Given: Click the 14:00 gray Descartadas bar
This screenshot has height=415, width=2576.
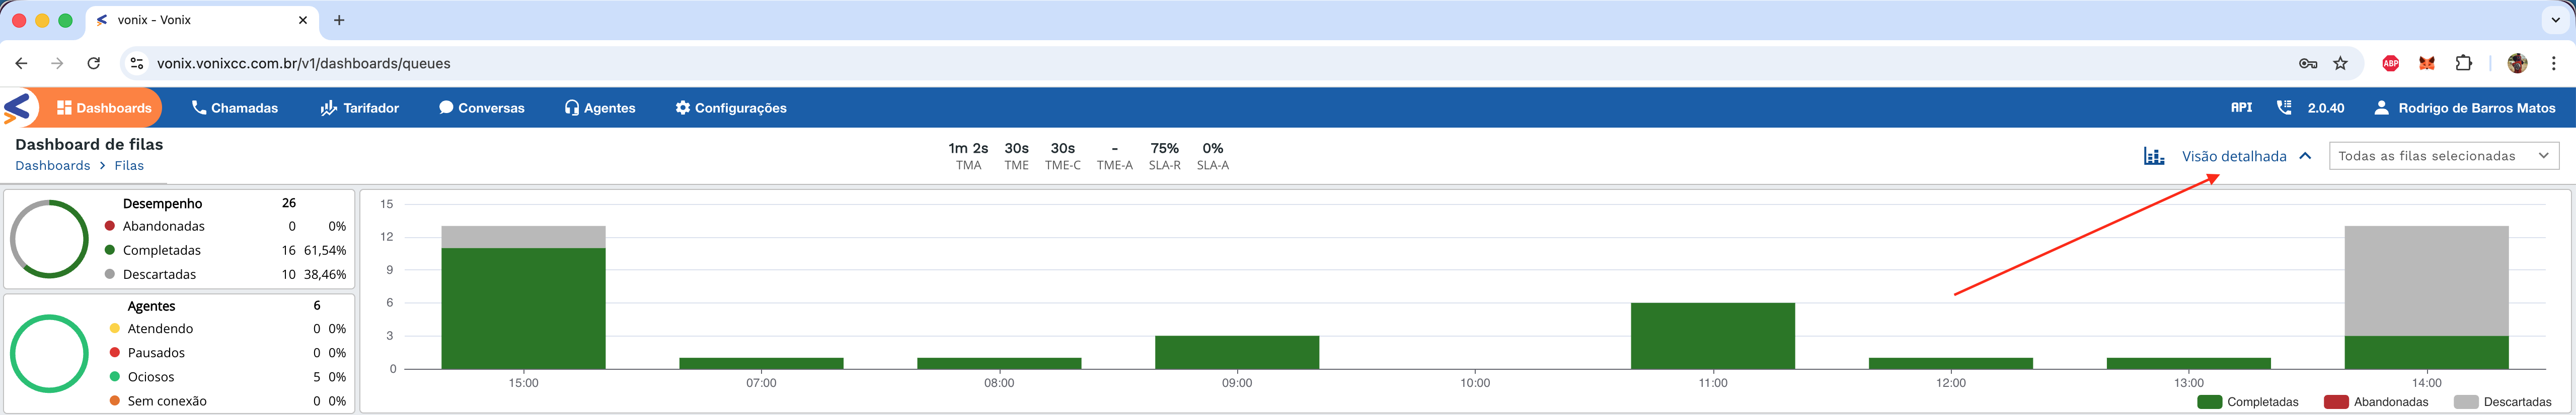Looking at the screenshot, I should coord(2426,281).
